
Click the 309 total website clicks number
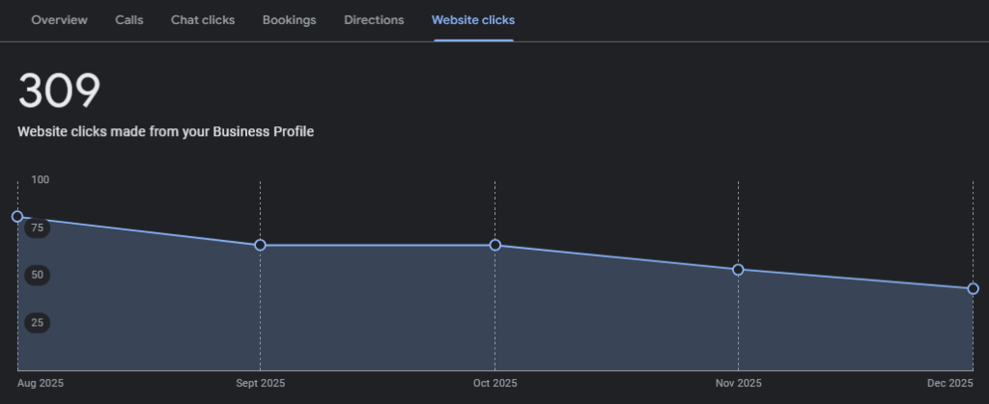coord(59,93)
